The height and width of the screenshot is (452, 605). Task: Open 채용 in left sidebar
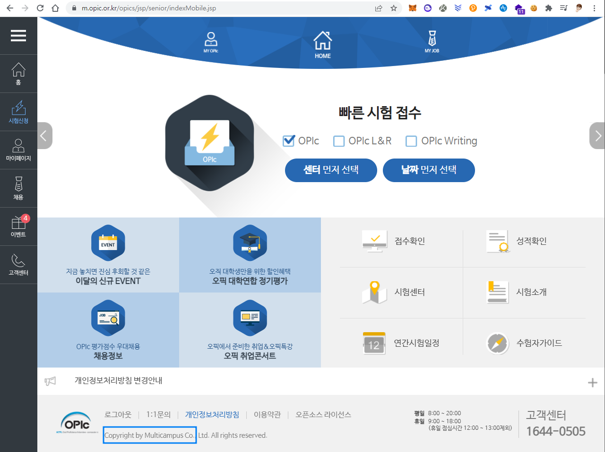click(18, 188)
